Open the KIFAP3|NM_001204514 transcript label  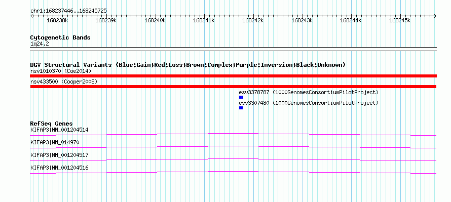point(59,130)
